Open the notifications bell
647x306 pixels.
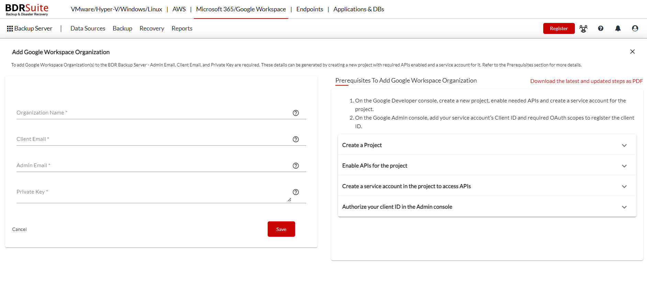tap(618, 28)
